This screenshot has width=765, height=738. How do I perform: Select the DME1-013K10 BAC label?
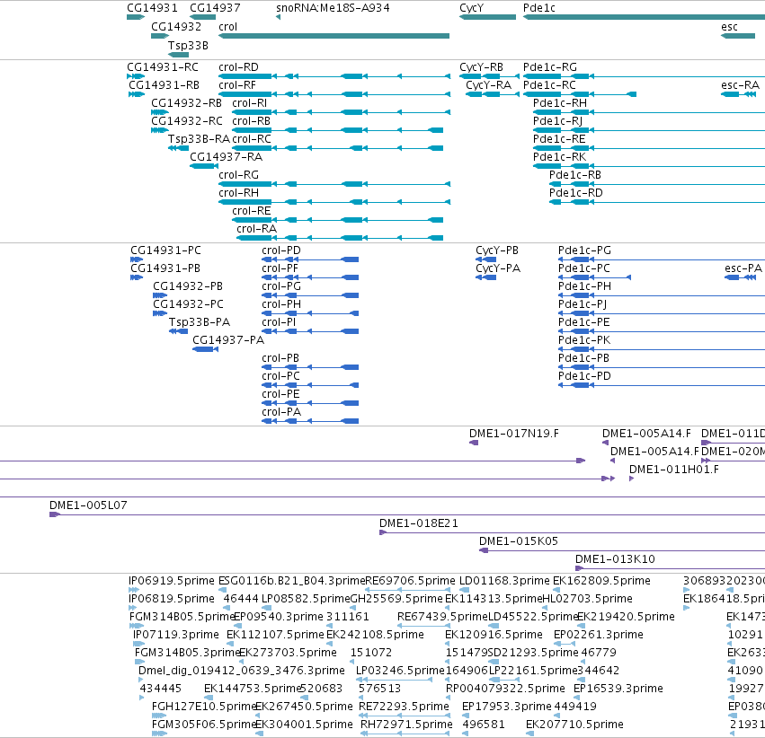tap(615, 559)
